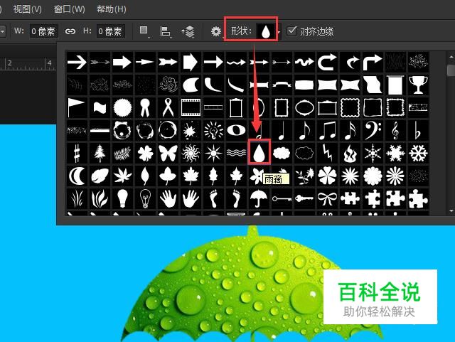Click the H height input field
Image resolution: width=455 pixels, height=342 pixels.
click(111, 31)
